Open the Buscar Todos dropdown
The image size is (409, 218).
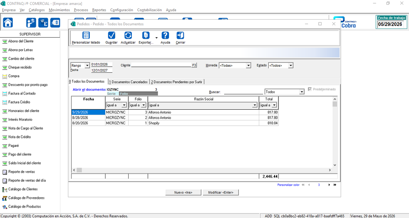coord(302,92)
